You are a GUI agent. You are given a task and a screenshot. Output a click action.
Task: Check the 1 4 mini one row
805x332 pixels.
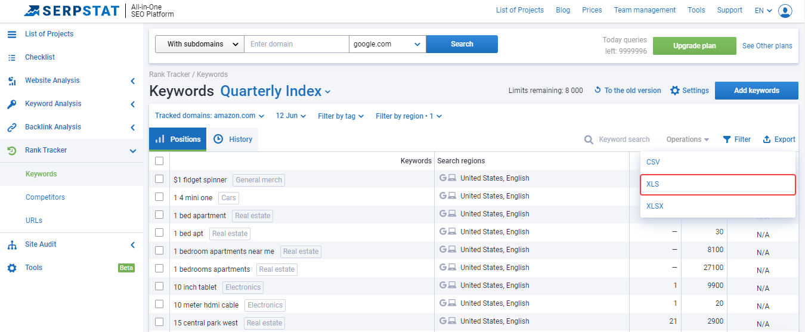pyautogui.click(x=159, y=197)
